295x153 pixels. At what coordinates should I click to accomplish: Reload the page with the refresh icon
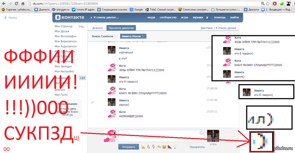[16, 3]
